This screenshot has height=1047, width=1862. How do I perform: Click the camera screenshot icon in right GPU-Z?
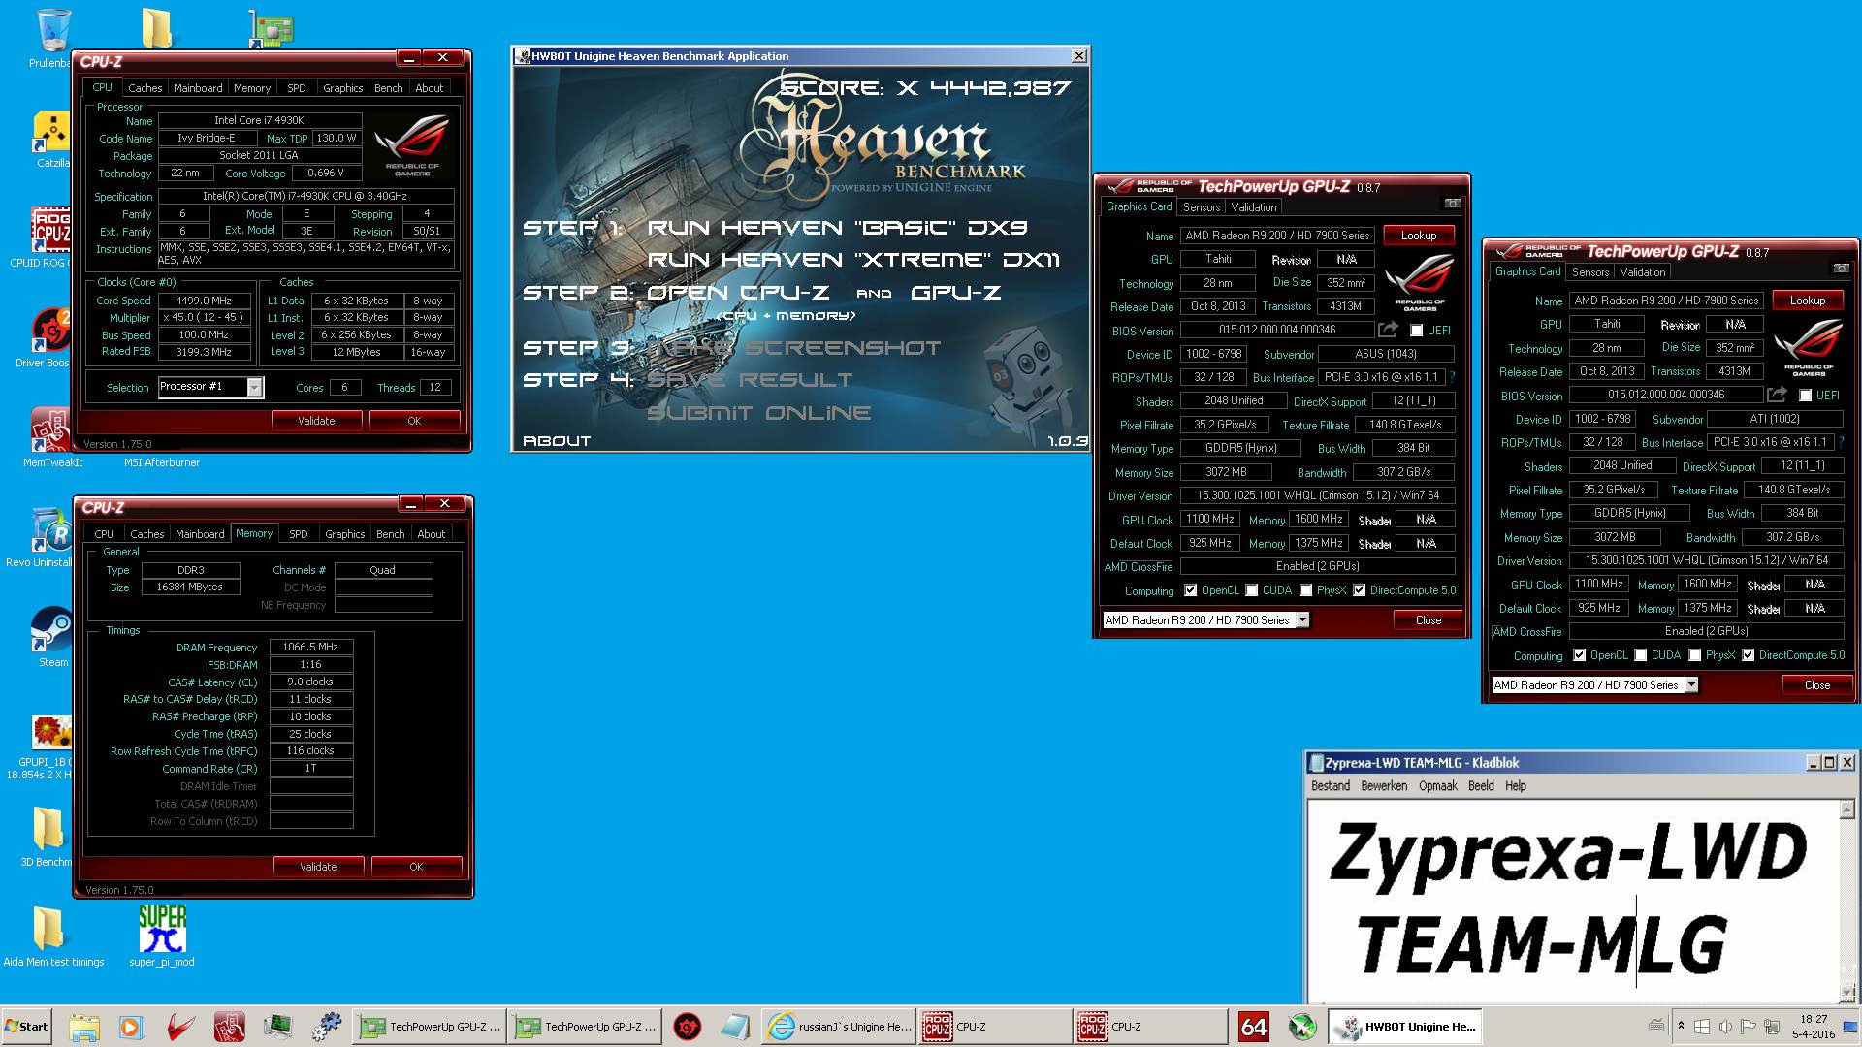coord(1841,269)
